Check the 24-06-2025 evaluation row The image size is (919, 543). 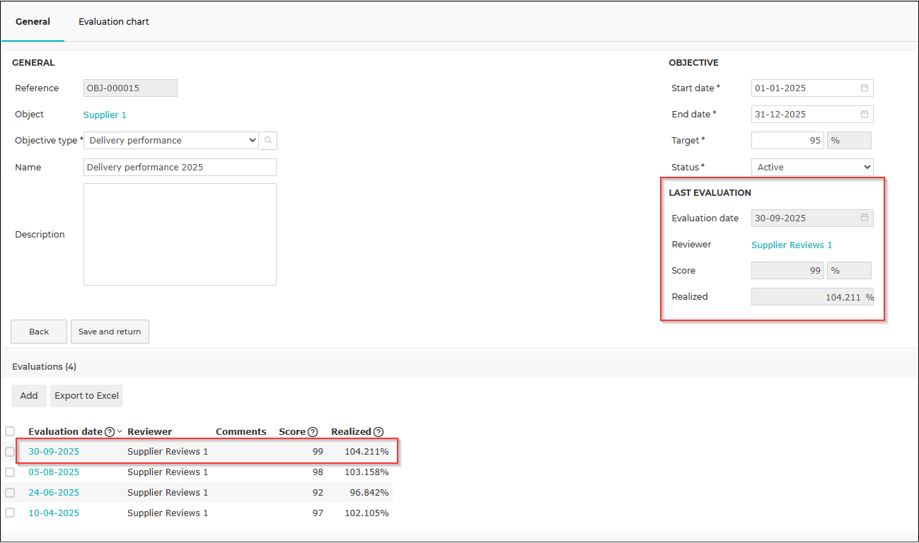coord(10,493)
